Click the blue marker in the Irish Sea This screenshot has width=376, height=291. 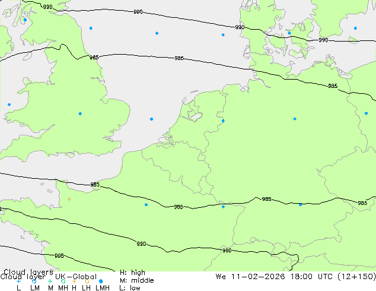click(x=9, y=105)
